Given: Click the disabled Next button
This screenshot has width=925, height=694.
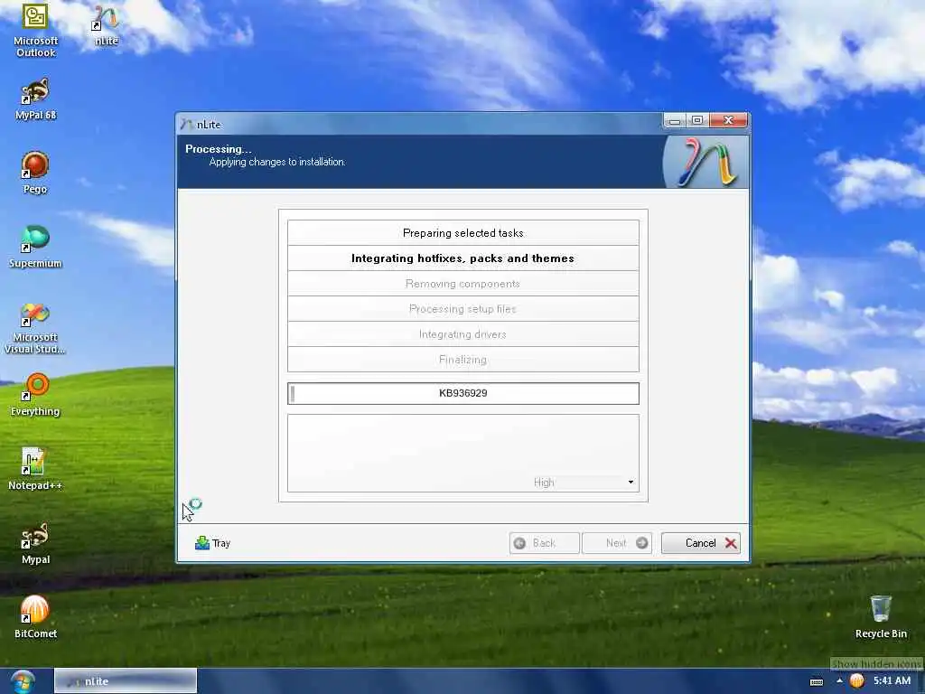Looking at the screenshot, I should tap(616, 543).
